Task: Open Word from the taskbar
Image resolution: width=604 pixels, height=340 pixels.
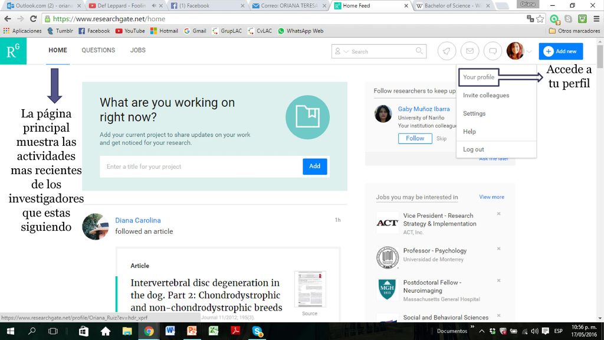Action: (x=170, y=331)
